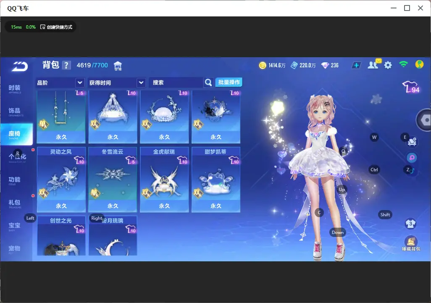The height and width of the screenshot is (303, 431).
Task: Click the game logo back icon
Action: 20,66
